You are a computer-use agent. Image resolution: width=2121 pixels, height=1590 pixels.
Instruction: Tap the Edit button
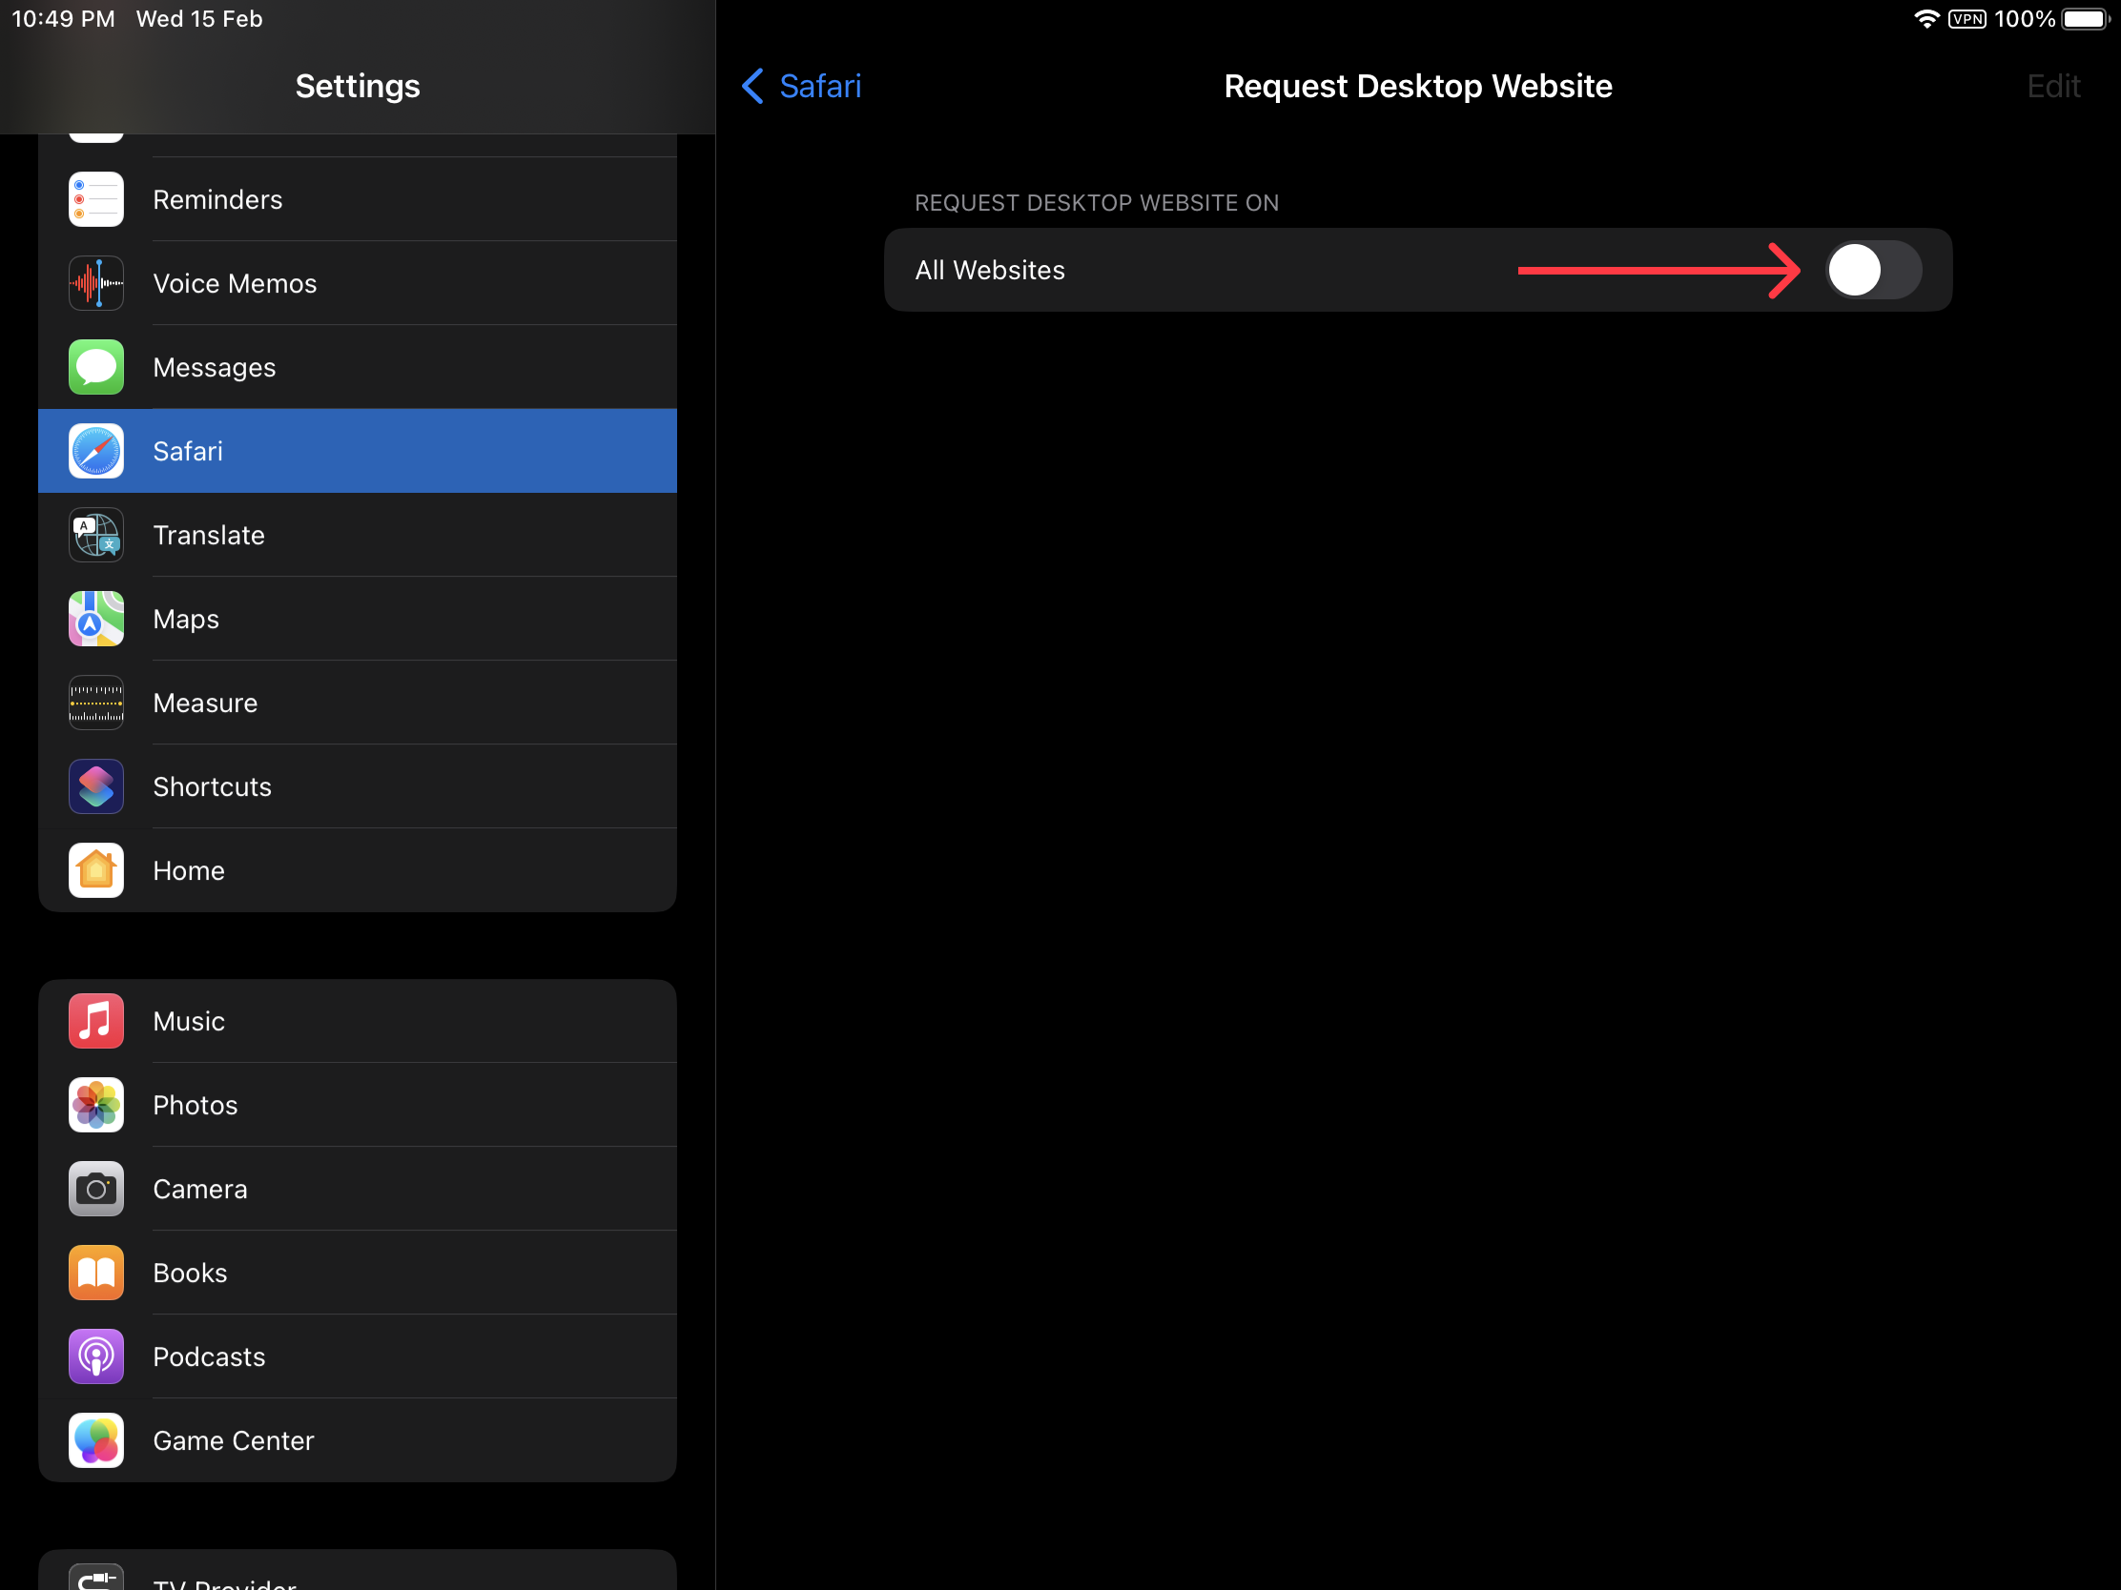point(2052,86)
